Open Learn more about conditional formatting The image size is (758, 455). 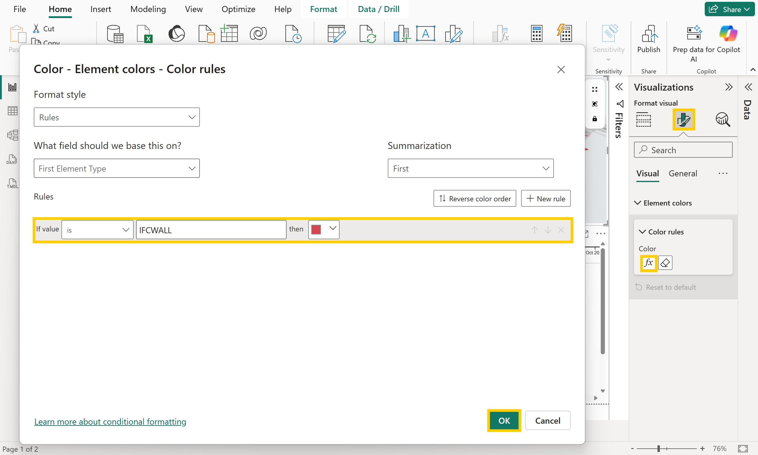(110, 422)
